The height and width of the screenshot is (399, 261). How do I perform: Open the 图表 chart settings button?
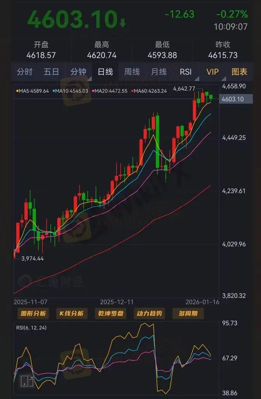tap(240, 72)
